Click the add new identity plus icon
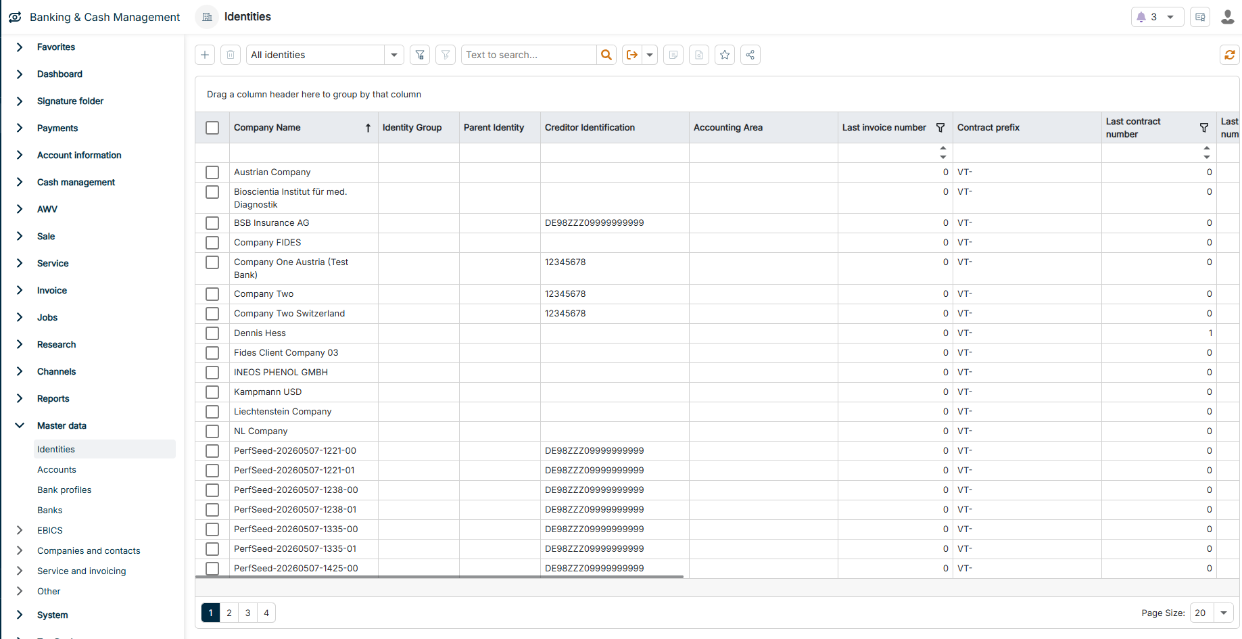The image size is (1242, 639). 205,55
